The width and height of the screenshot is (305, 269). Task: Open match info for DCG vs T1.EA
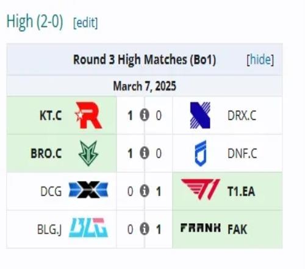coord(145,191)
